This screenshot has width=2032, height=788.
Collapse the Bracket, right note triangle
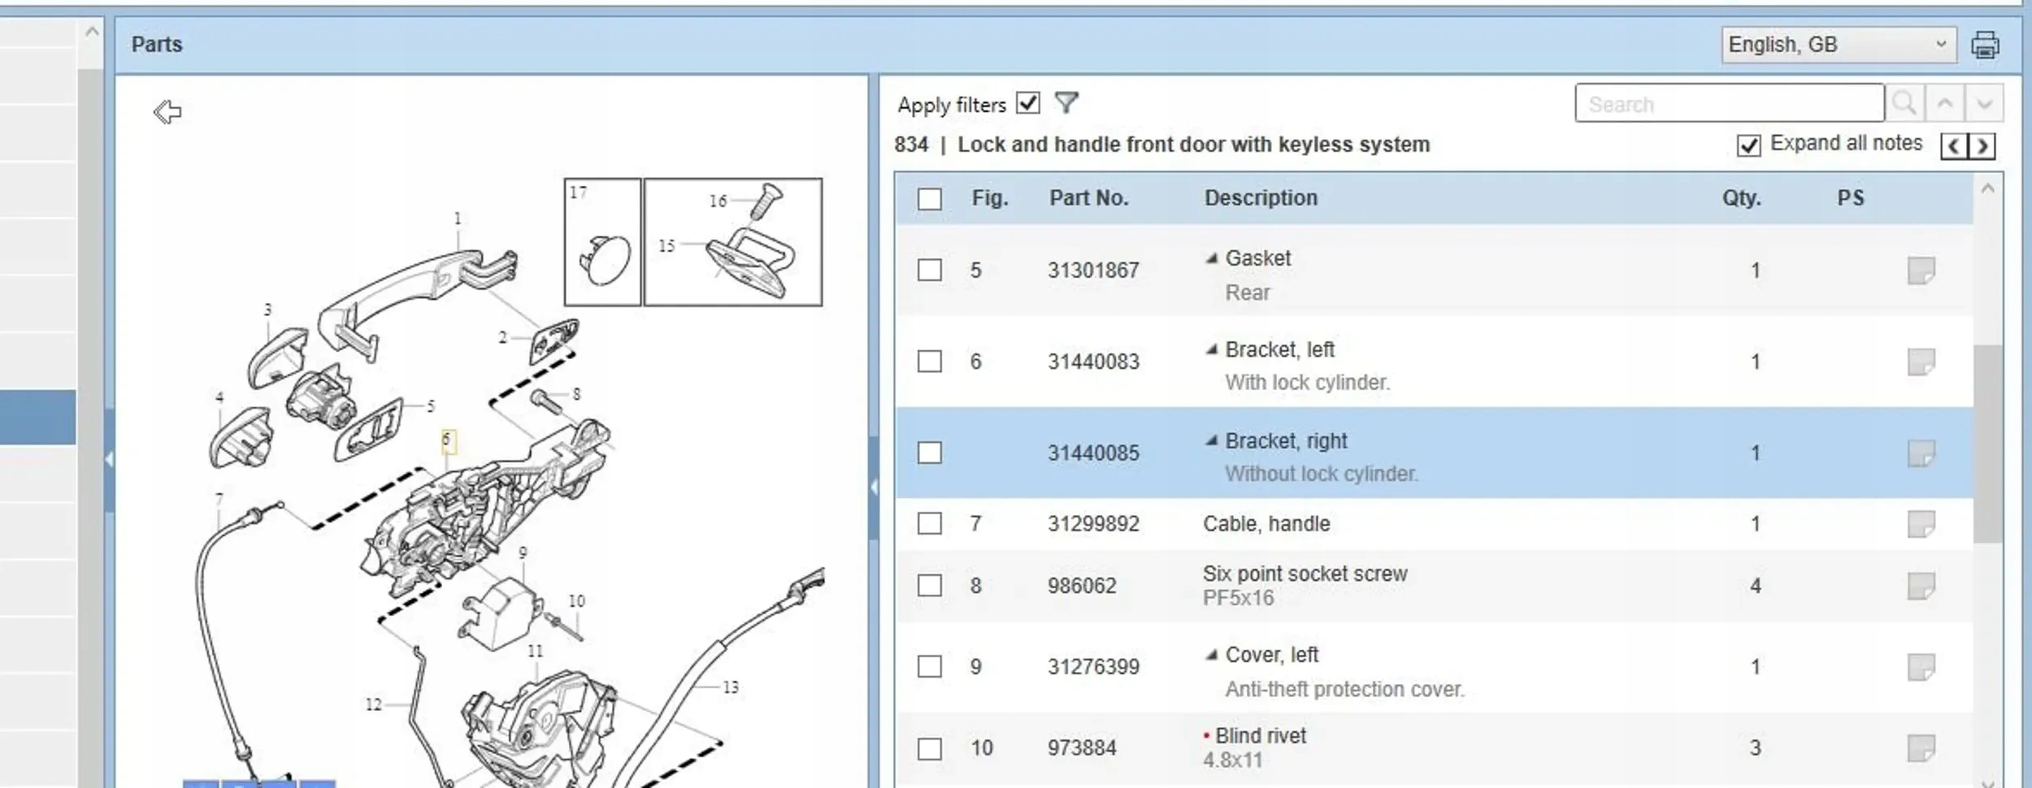pyautogui.click(x=1211, y=440)
